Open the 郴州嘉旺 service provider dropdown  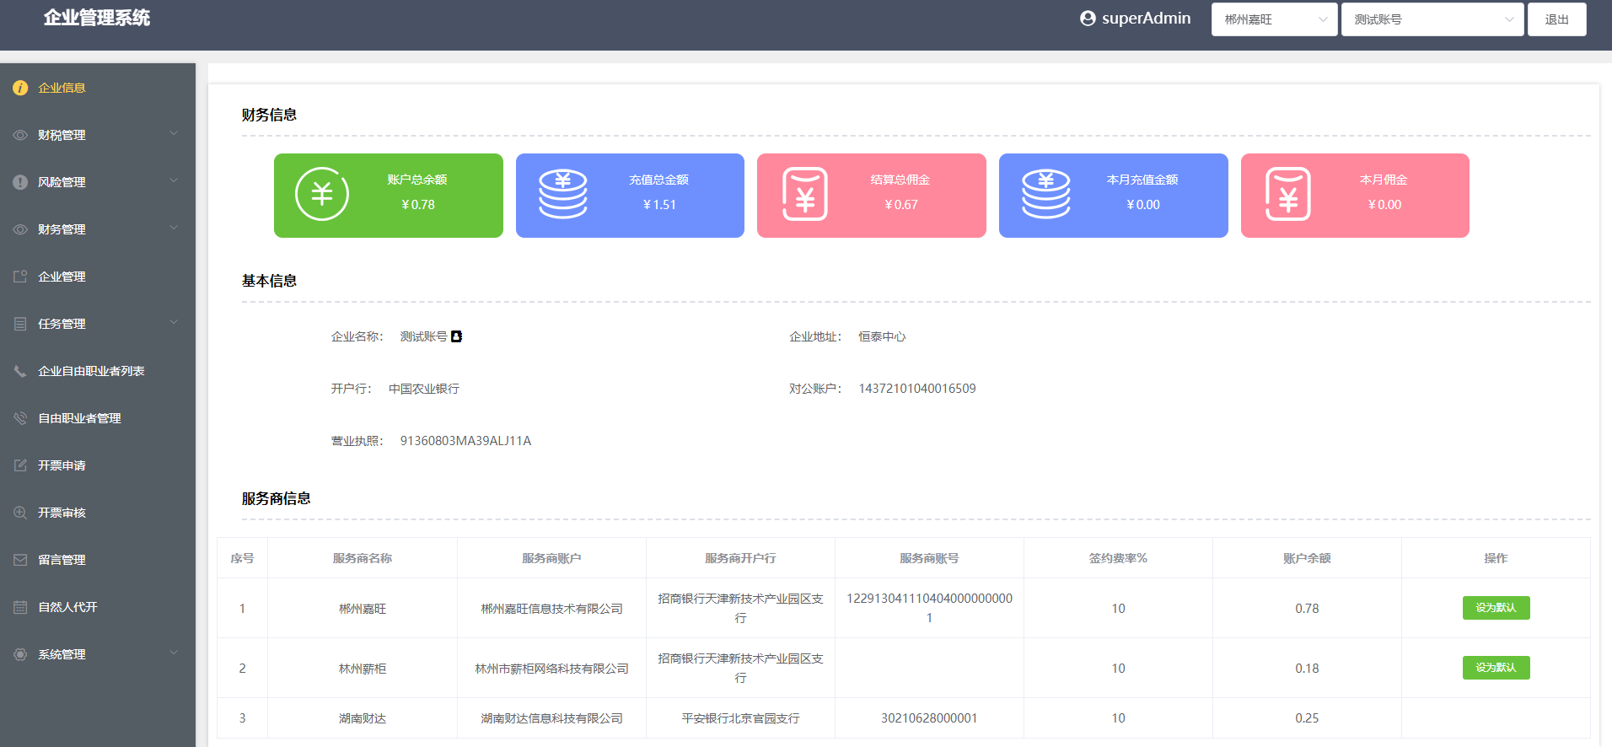(1274, 19)
